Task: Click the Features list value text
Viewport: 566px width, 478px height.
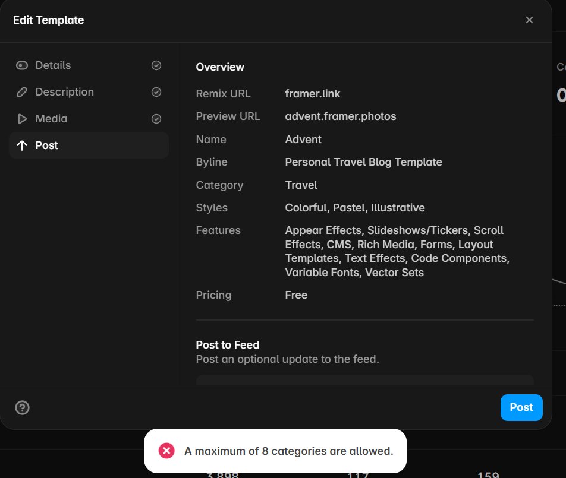Action: pyautogui.click(x=397, y=251)
